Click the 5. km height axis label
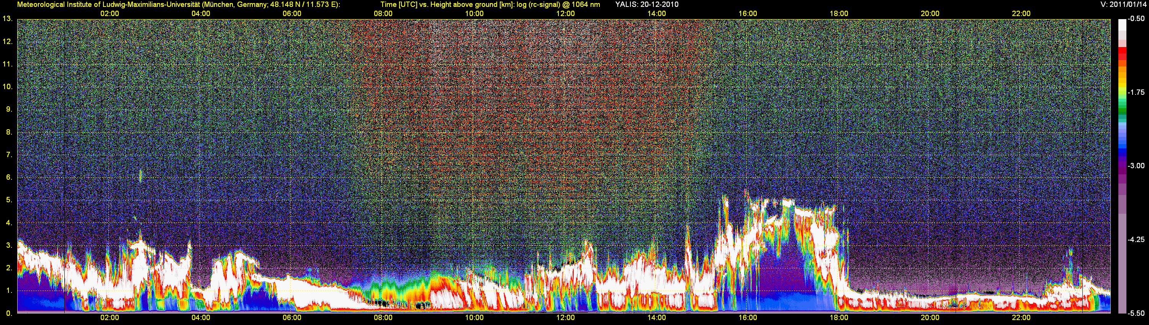This screenshot has height=325, width=1149. click(9, 200)
